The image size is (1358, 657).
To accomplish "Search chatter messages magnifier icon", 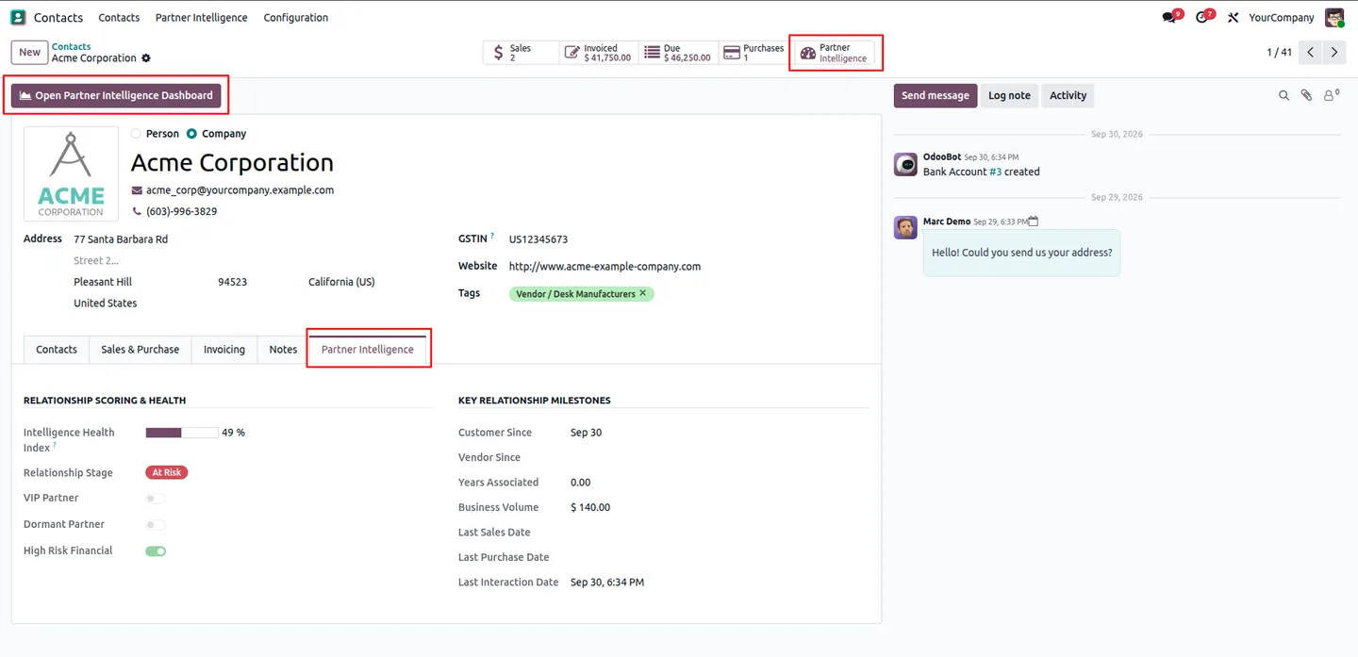I will click(x=1283, y=95).
